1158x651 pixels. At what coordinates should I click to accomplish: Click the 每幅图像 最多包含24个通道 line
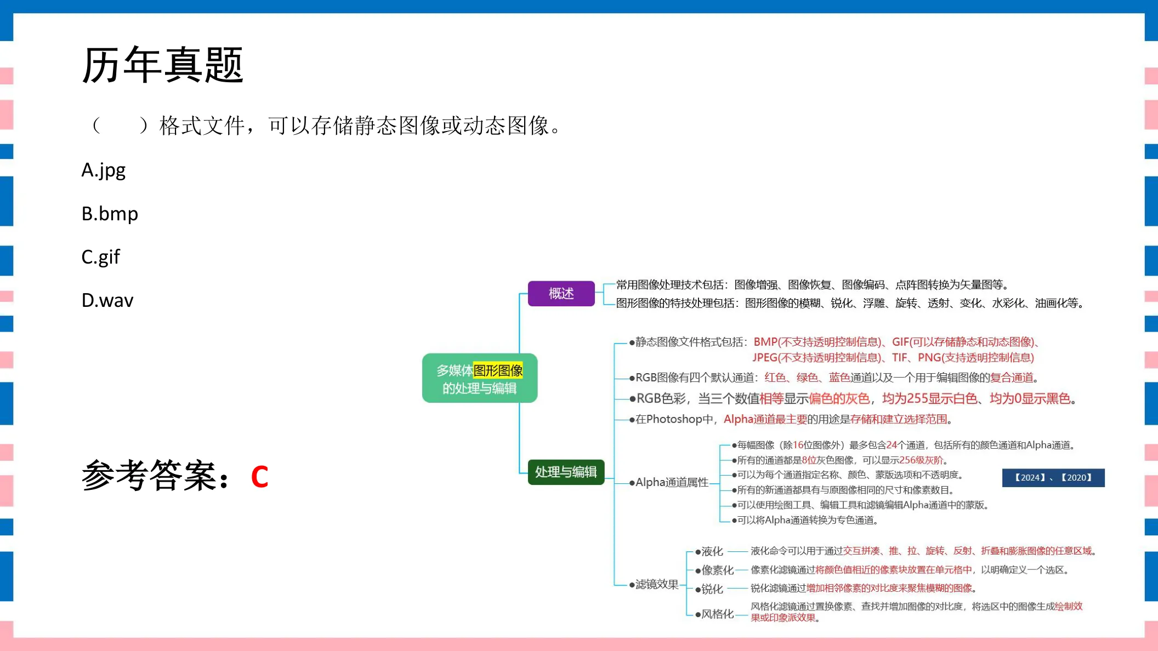pos(904,445)
